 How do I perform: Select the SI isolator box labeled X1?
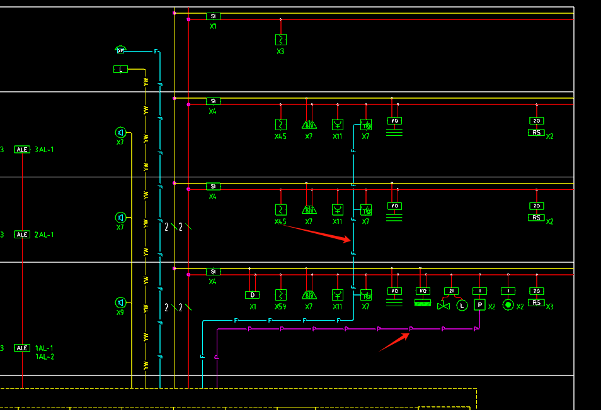(213, 16)
